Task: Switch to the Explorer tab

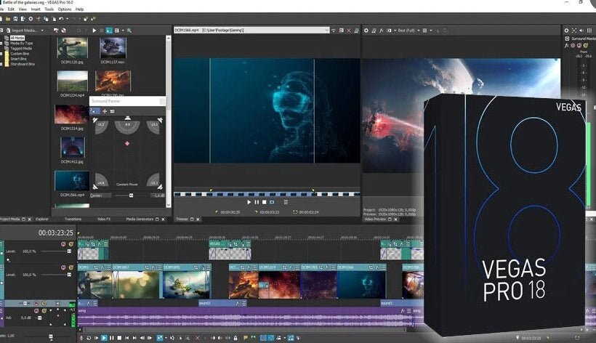Action: 42,219
